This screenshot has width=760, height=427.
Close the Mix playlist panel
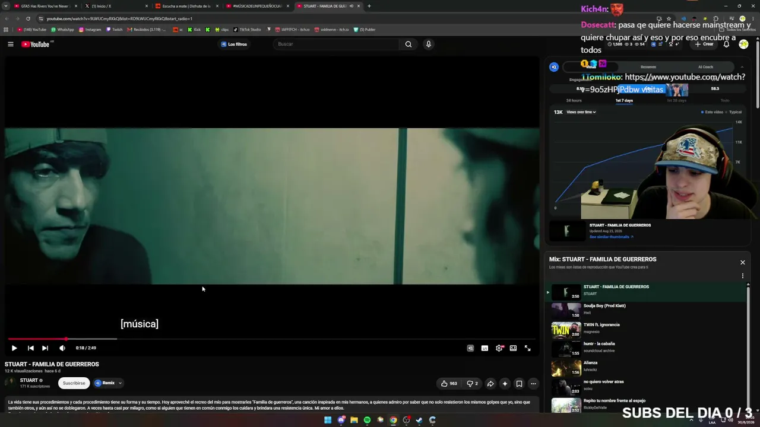click(742, 262)
